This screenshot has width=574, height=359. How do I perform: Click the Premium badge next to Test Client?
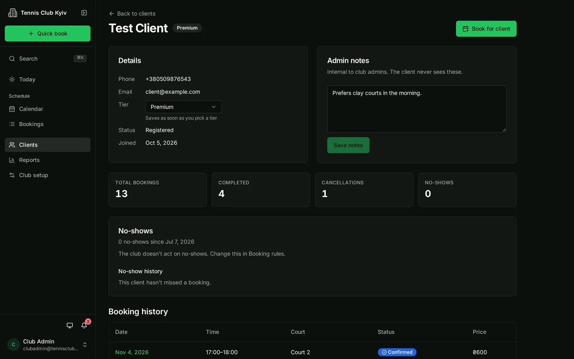(187, 28)
